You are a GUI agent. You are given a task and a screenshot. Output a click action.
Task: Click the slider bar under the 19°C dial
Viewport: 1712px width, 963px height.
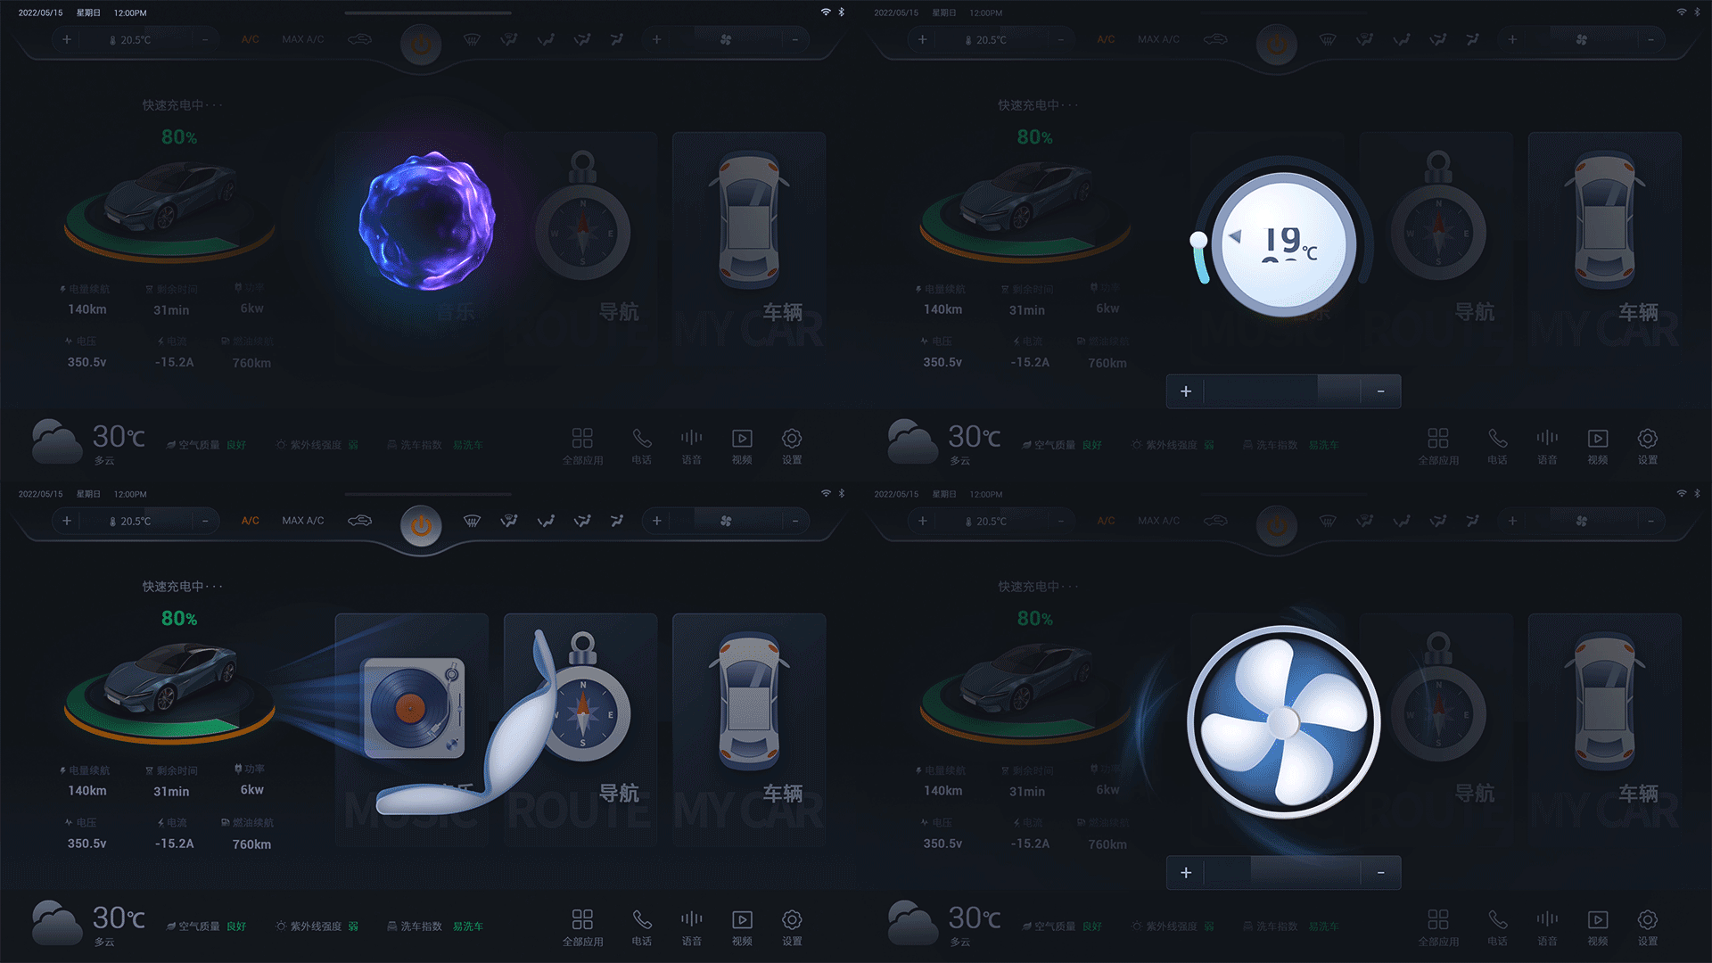pos(1283,391)
